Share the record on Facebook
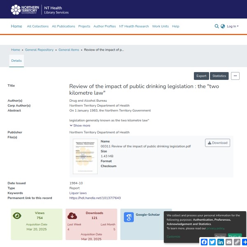The width and height of the screenshot is (247, 247). 204,242
